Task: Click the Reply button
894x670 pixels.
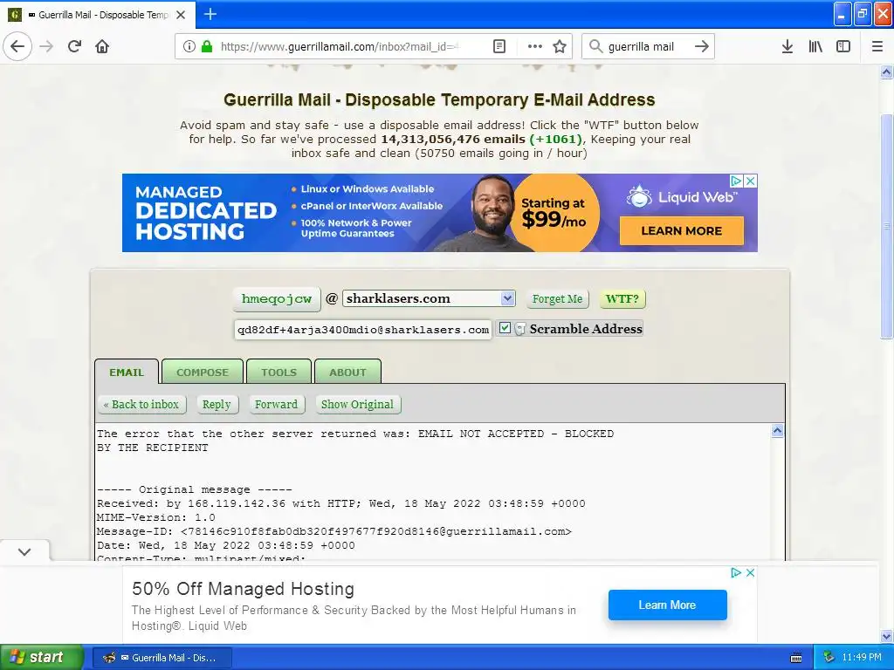Action: (x=217, y=405)
